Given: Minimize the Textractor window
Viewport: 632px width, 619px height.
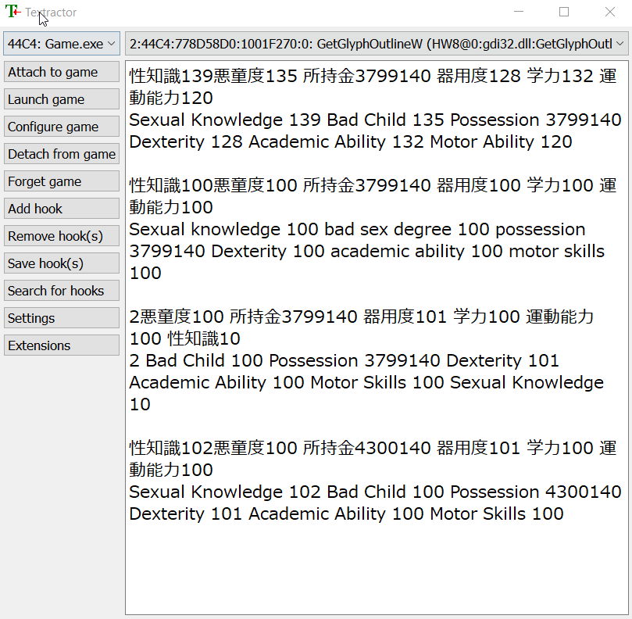Looking at the screenshot, I should (520, 13).
